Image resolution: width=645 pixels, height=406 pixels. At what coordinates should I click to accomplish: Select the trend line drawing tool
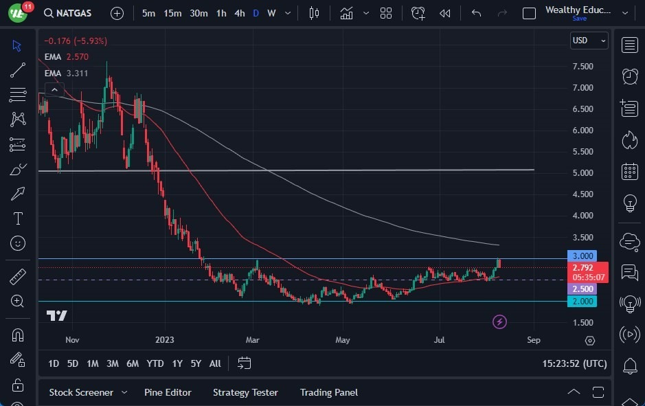tap(18, 70)
